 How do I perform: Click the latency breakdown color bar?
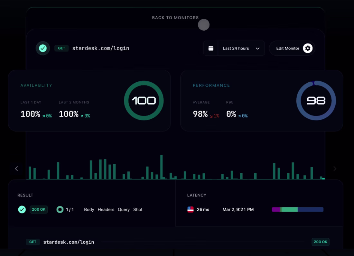(298, 210)
